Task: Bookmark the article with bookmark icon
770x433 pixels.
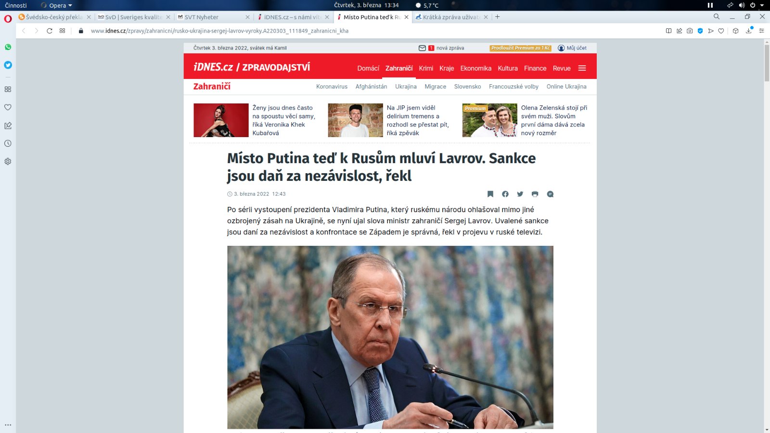Action: pyautogui.click(x=490, y=194)
